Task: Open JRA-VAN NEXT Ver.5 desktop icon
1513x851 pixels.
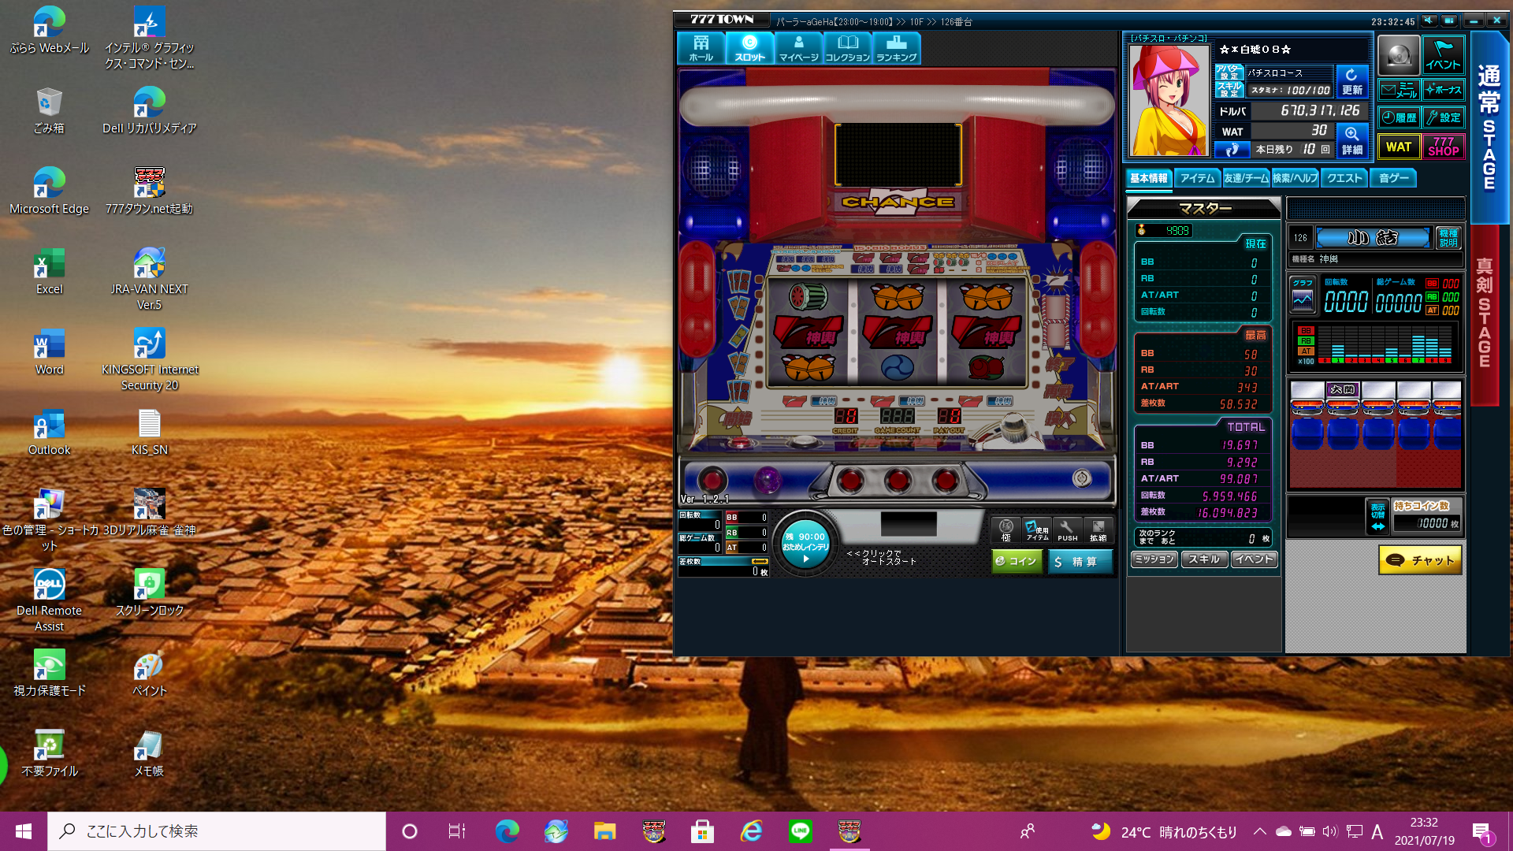Action: tap(149, 279)
